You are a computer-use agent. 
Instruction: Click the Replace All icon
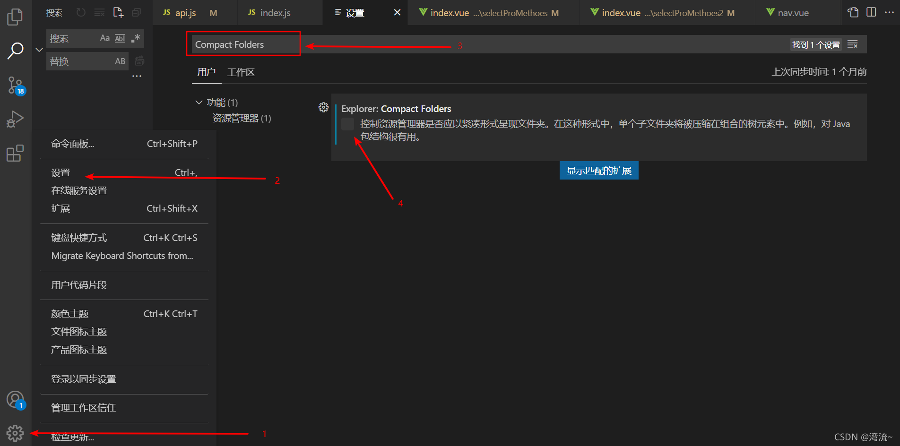[139, 61]
